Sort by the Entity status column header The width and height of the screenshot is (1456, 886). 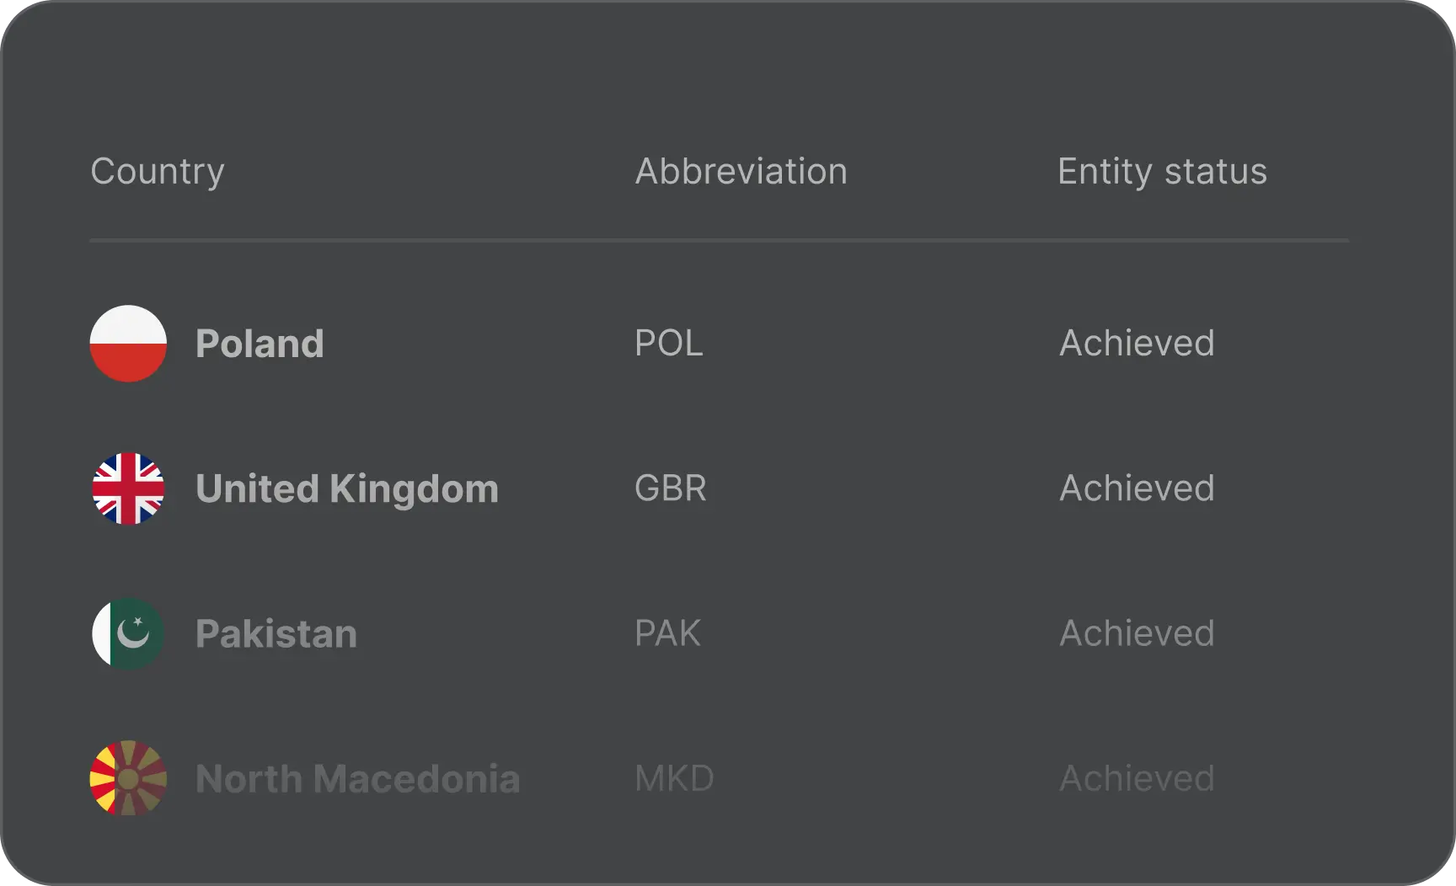click(1162, 172)
